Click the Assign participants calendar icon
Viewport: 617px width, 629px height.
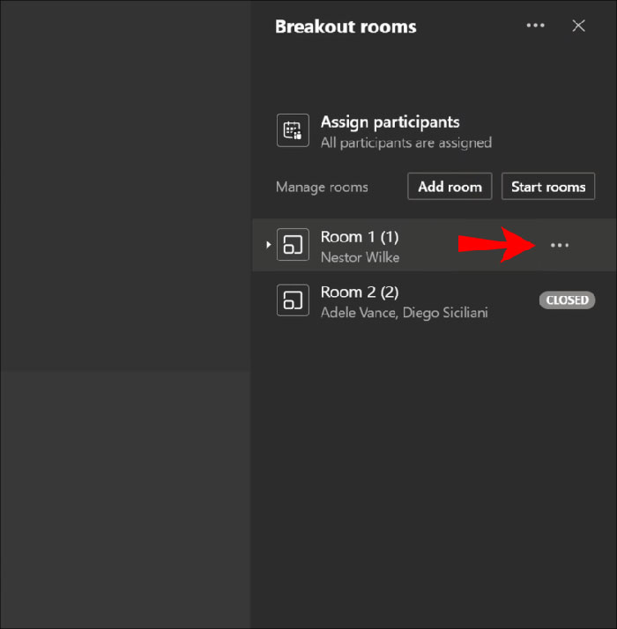point(293,130)
